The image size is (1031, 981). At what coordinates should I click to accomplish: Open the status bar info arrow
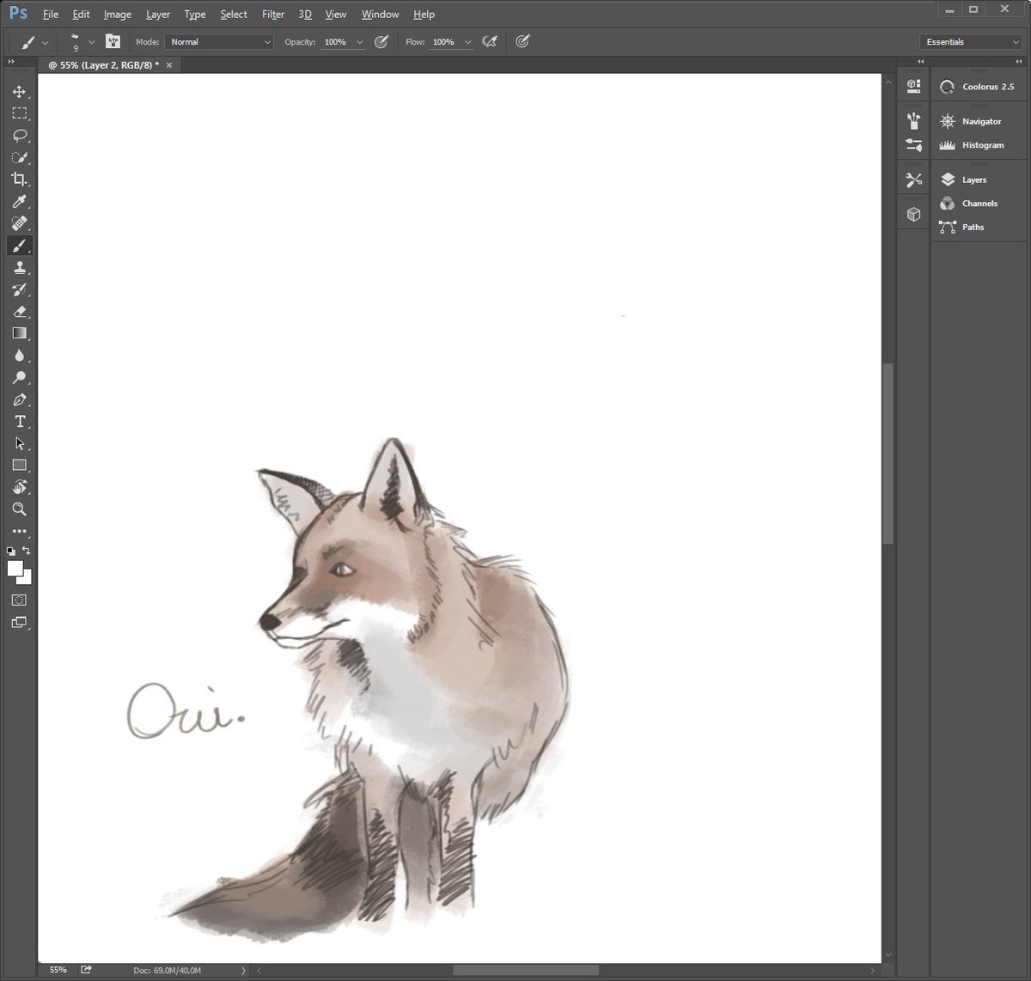tap(243, 970)
